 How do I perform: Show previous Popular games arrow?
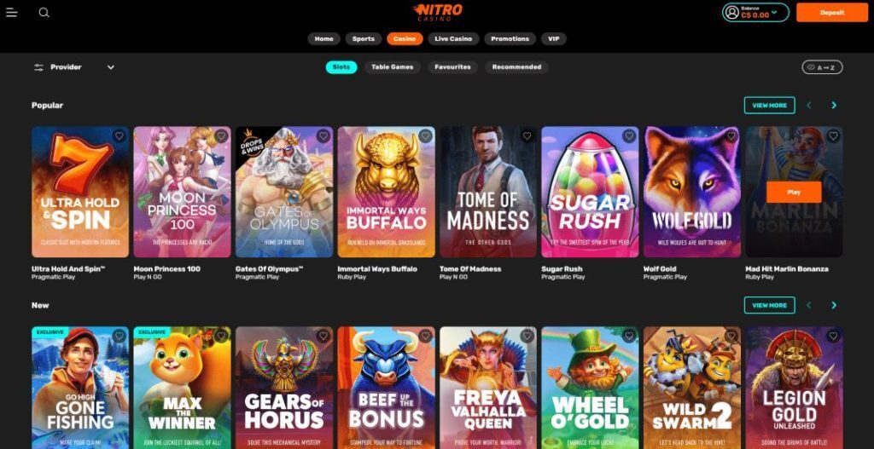coord(809,105)
